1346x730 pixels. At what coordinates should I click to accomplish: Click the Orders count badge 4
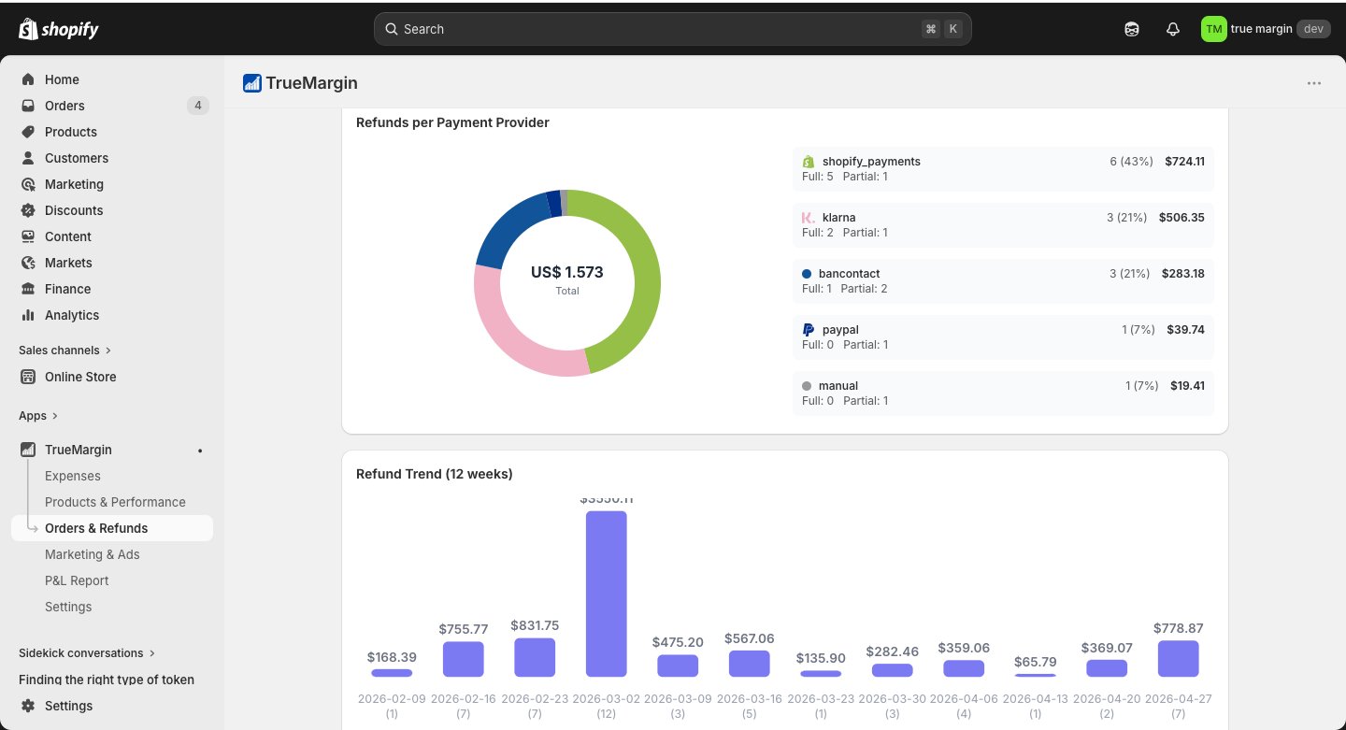point(197,106)
